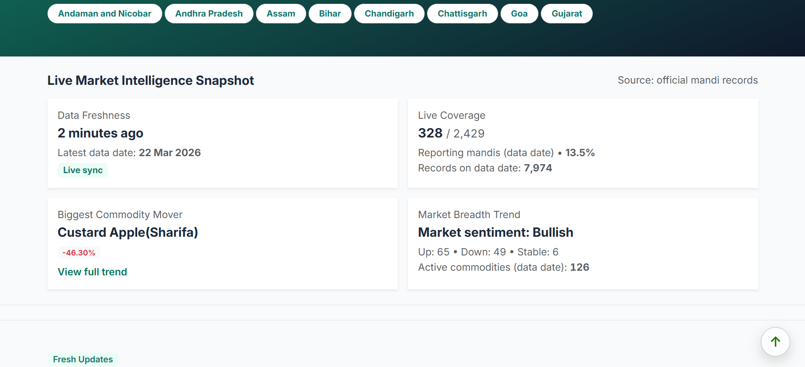Click Custard Apple(Sharifa) commodity name
Image resolution: width=805 pixels, height=367 pixels.
[128, 233]
